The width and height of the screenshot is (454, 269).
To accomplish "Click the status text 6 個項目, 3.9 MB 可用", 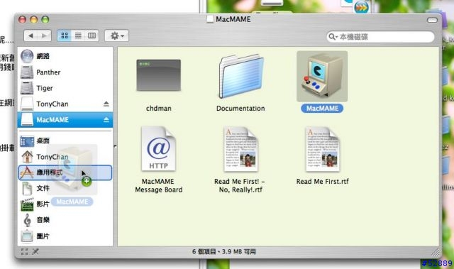I will 224,252.
